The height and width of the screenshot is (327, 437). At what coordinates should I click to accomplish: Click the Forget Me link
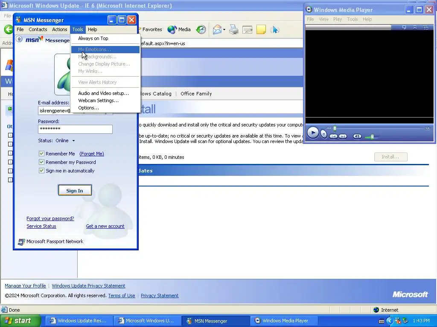tap(92, 154)
